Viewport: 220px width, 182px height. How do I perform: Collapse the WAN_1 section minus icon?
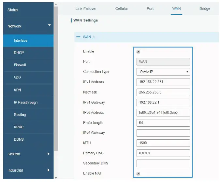point(78,37)
